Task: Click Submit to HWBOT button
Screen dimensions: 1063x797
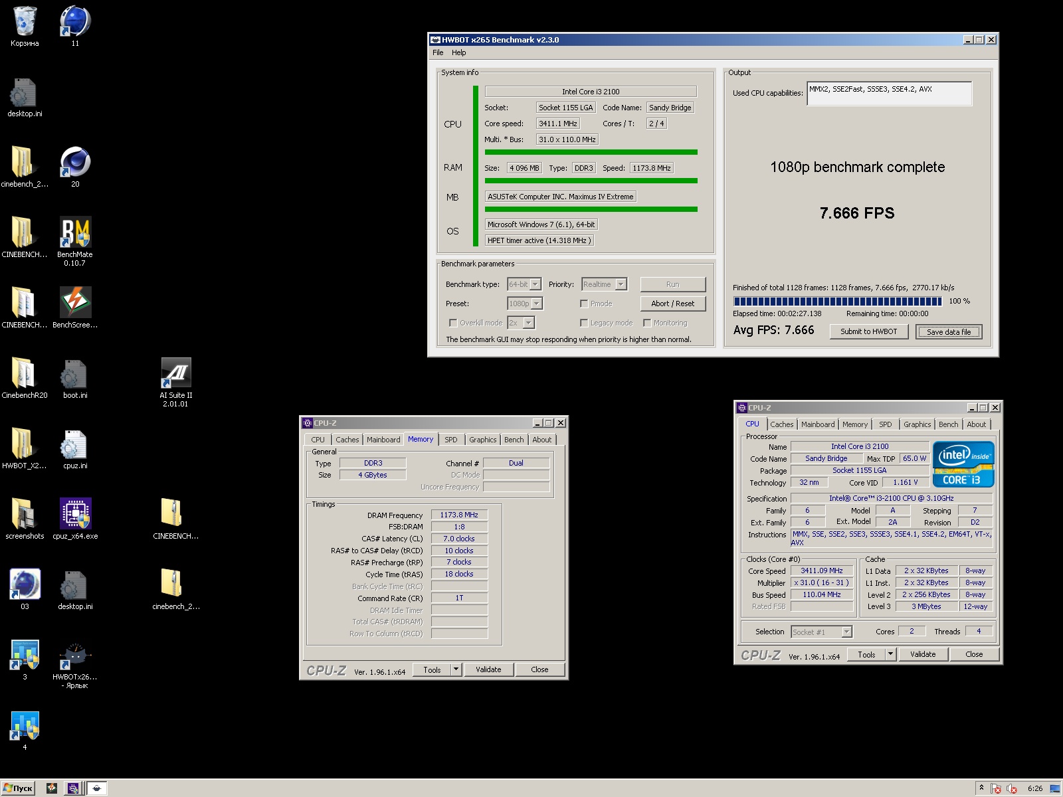Action: 869,331
